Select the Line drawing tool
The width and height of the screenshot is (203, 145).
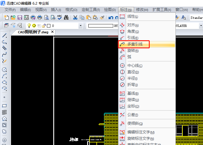4,36
